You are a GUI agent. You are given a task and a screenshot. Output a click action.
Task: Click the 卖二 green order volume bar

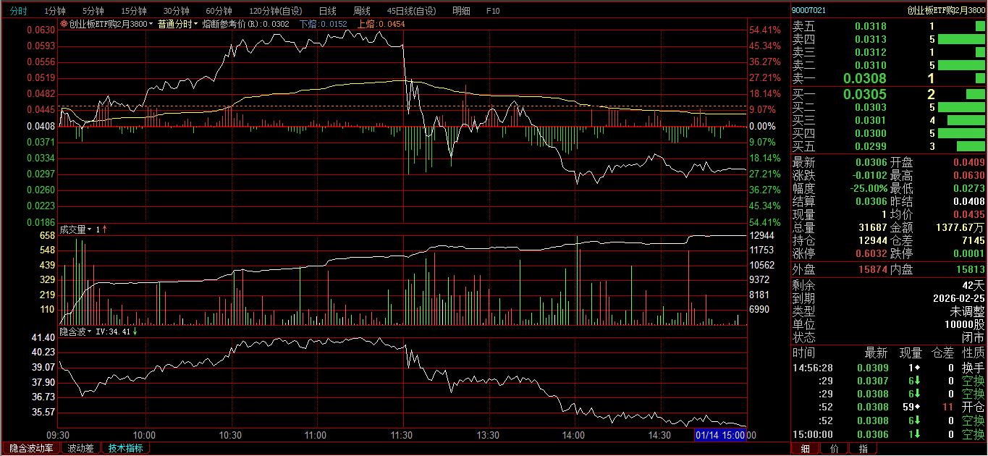click(961, 65)
